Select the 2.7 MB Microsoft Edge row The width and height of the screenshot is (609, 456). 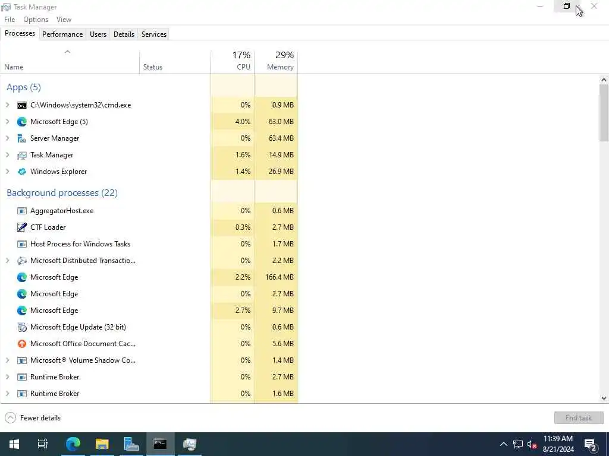point(149,294)
